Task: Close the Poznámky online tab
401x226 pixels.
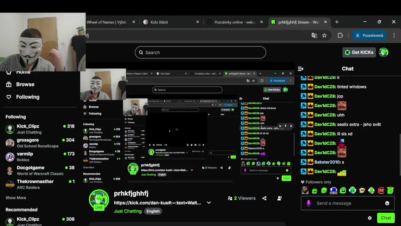Action: [262, 22]
